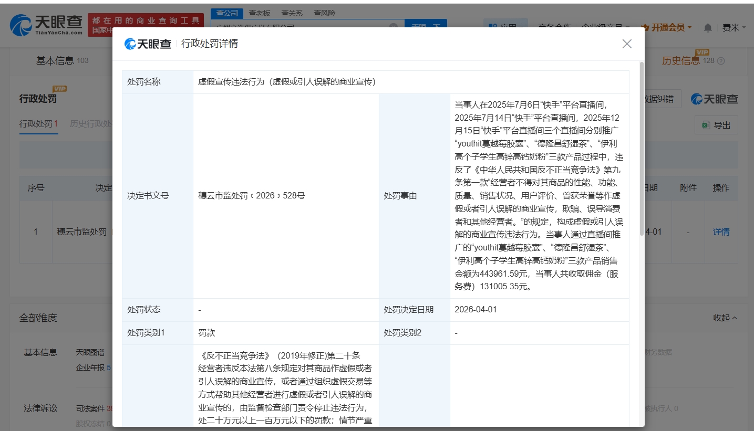Click the Excel icon on the 导出 button
This screenshot has width=754, height=431.
coord(707,125)
